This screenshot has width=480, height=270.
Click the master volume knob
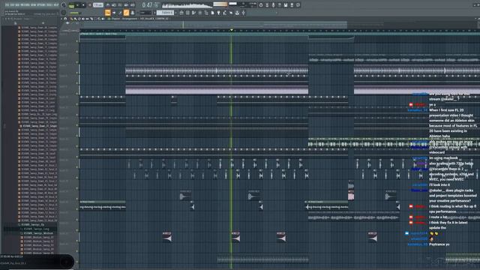tap(64, 5)
